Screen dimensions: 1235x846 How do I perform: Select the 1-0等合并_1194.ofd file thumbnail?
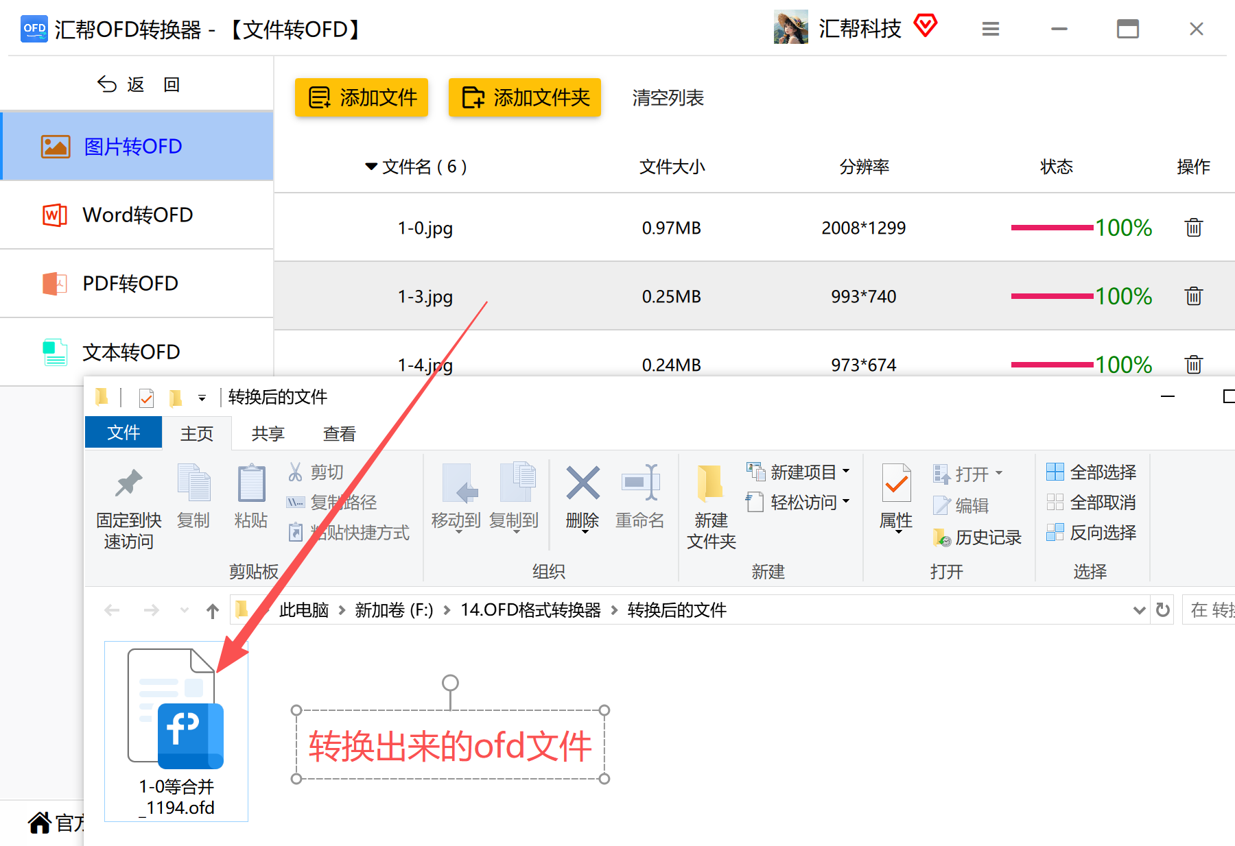pyautogui.click(x=176, y=731)
